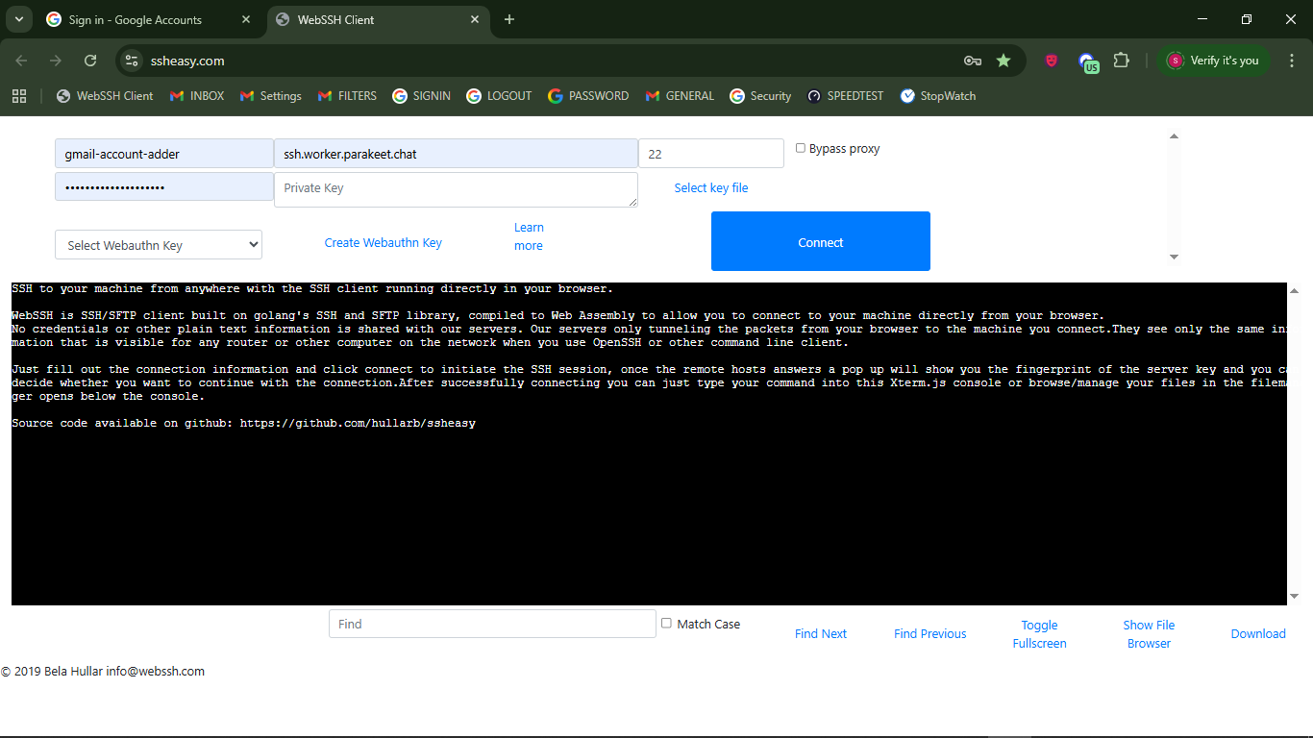Open the tab search dropdown arrow
Image resolution: width=1313 pixels, height=738 pixels.
pos(18,19)
